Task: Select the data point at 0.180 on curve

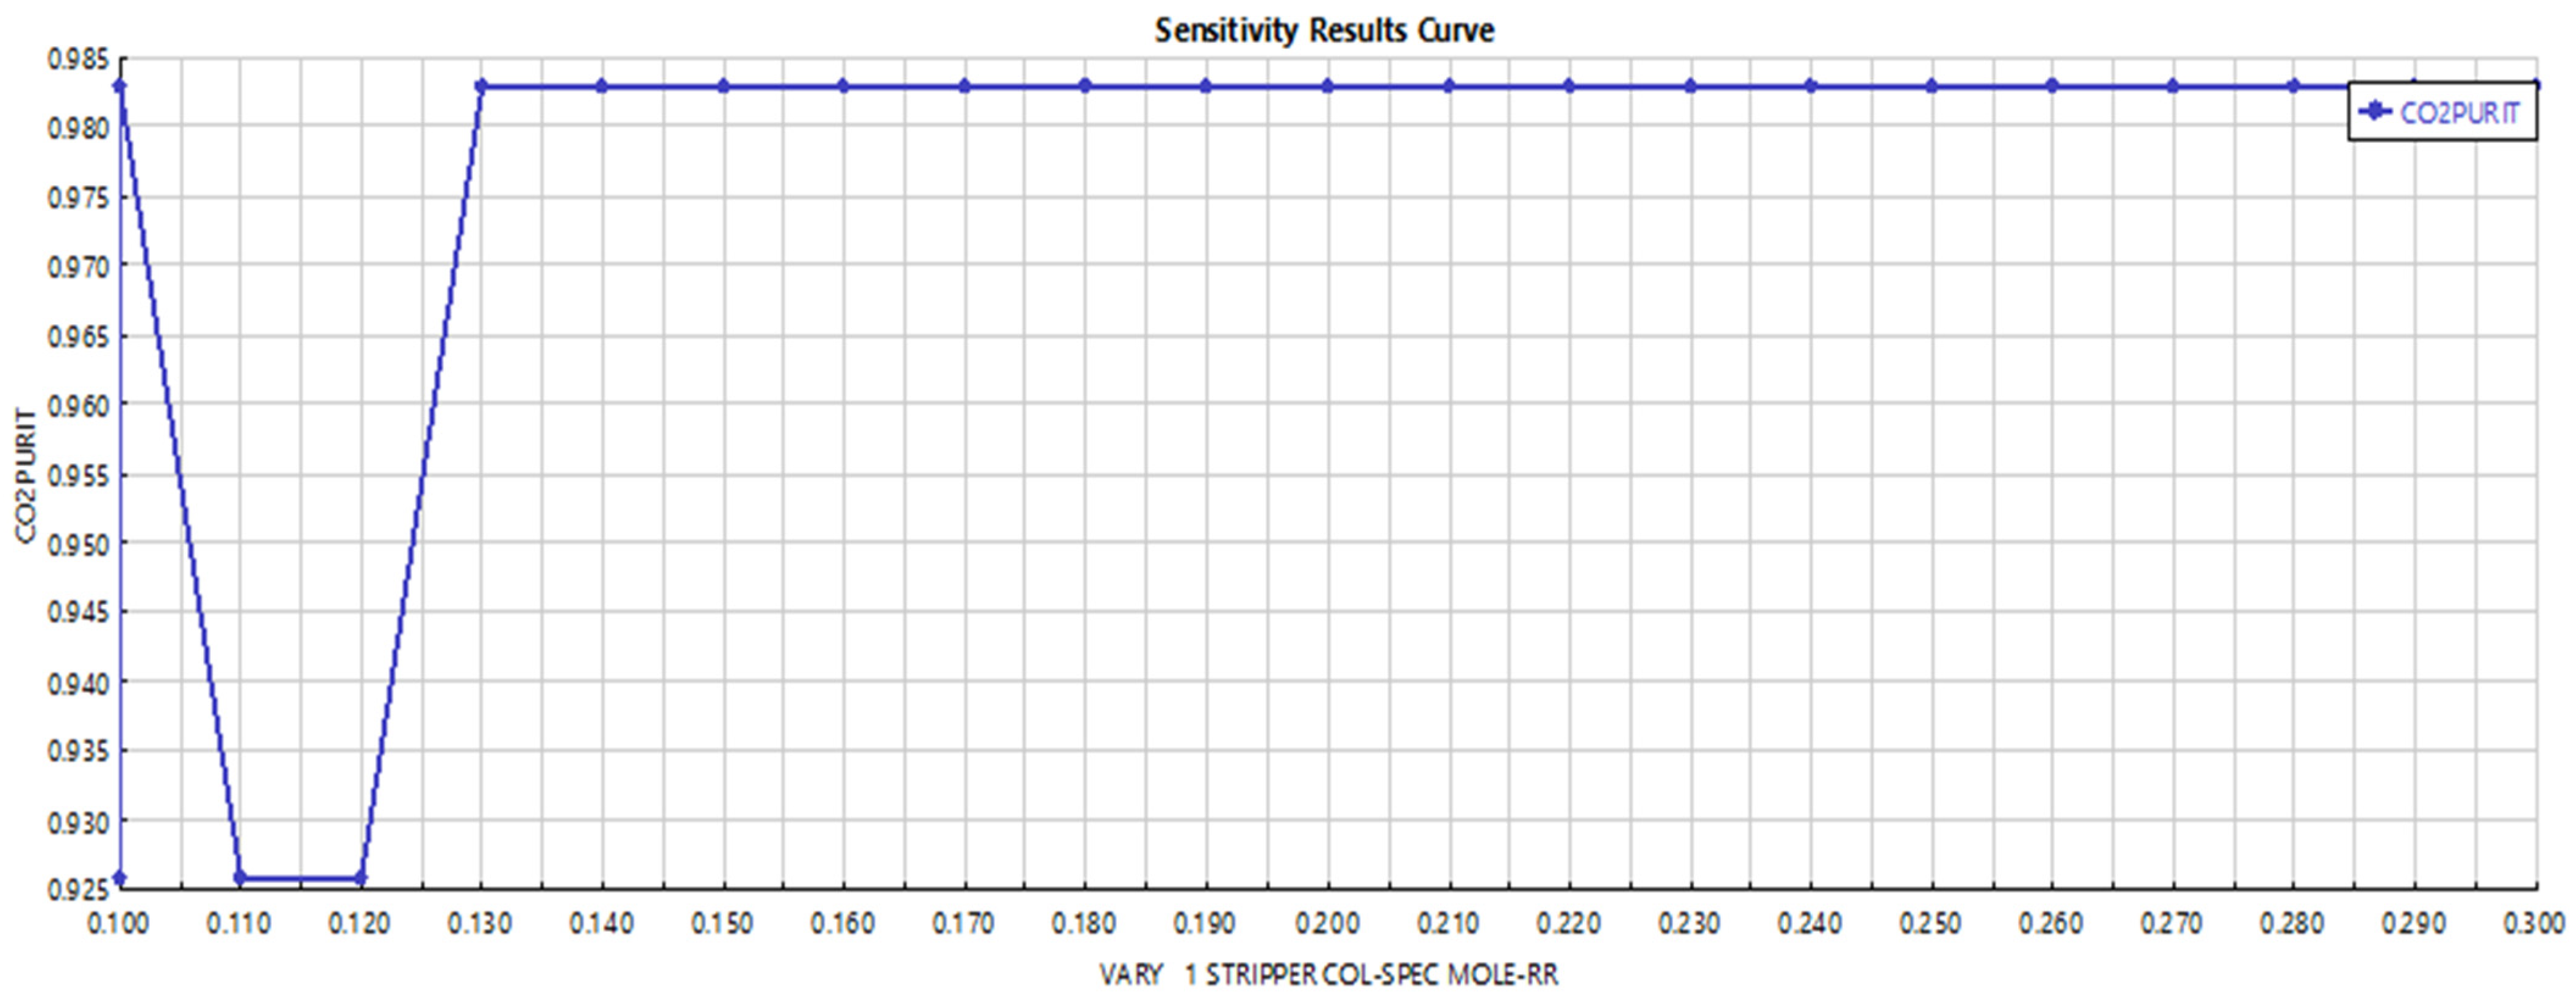Action: pos(1086,86)
